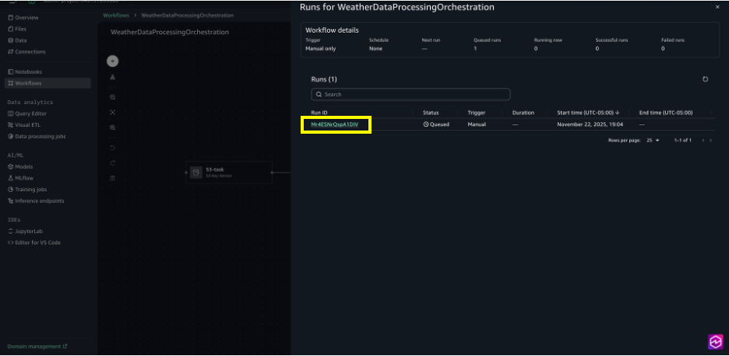
Task: Select the S3-task node on canvas
Action: [x=229, y=172]
